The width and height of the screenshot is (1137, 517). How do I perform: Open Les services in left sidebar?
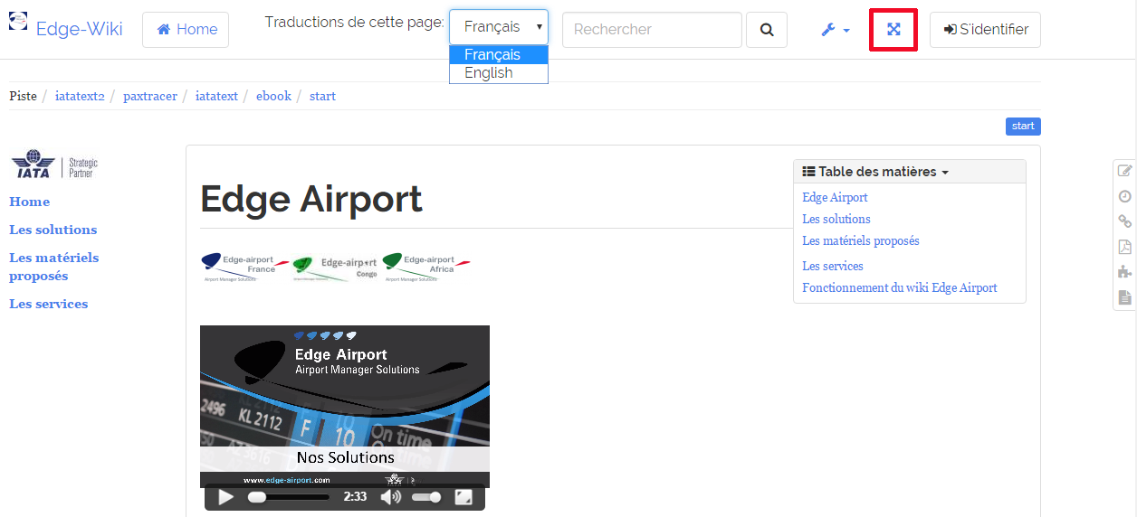coord(48,304)
